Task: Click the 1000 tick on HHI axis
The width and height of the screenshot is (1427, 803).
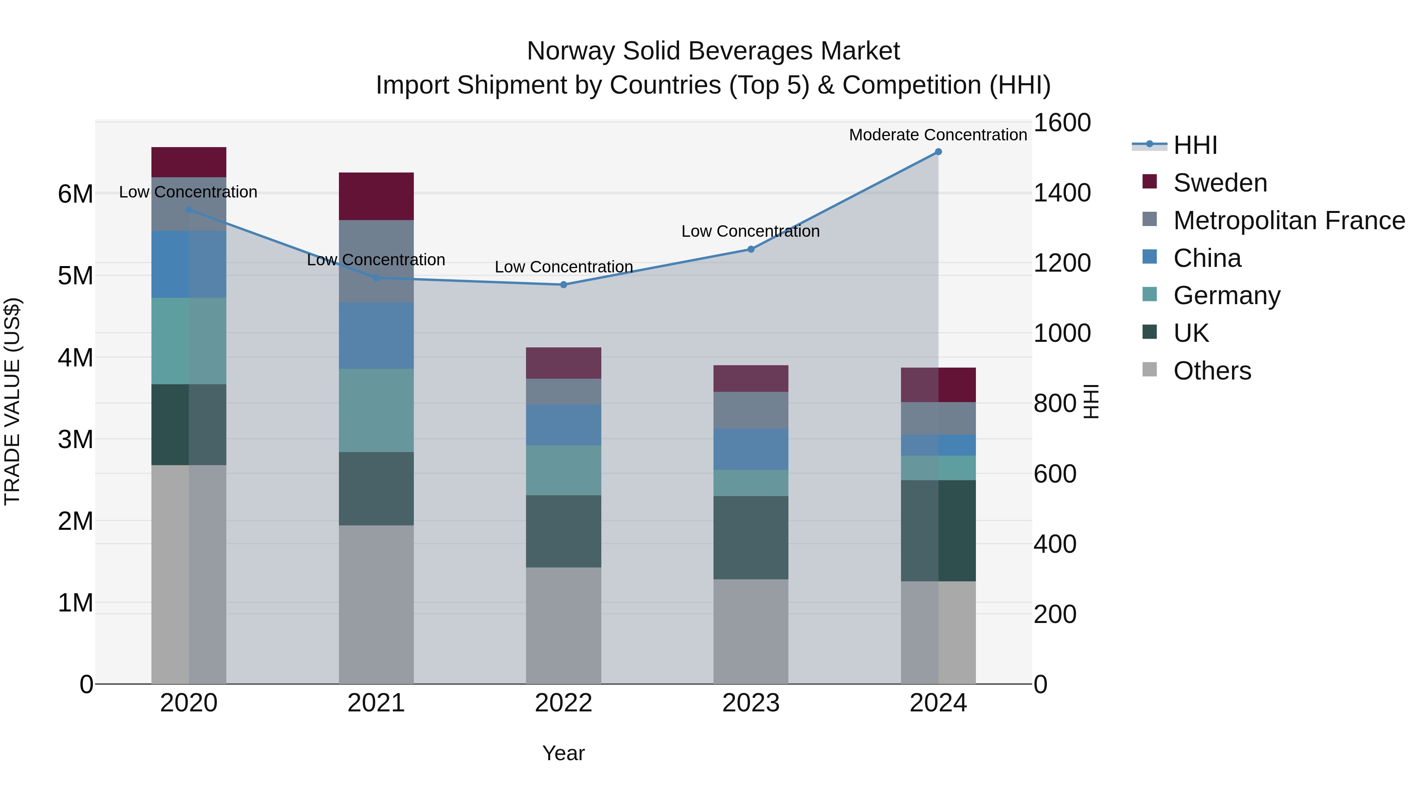Action: pyautogui.click(x=1062, y=333)
